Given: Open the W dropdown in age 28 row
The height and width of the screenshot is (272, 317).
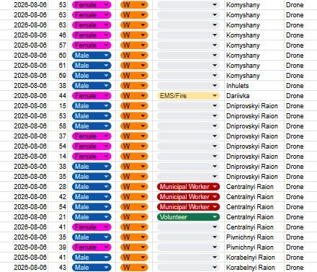Looking at the screenshot, I should click(x=134, y=187).
